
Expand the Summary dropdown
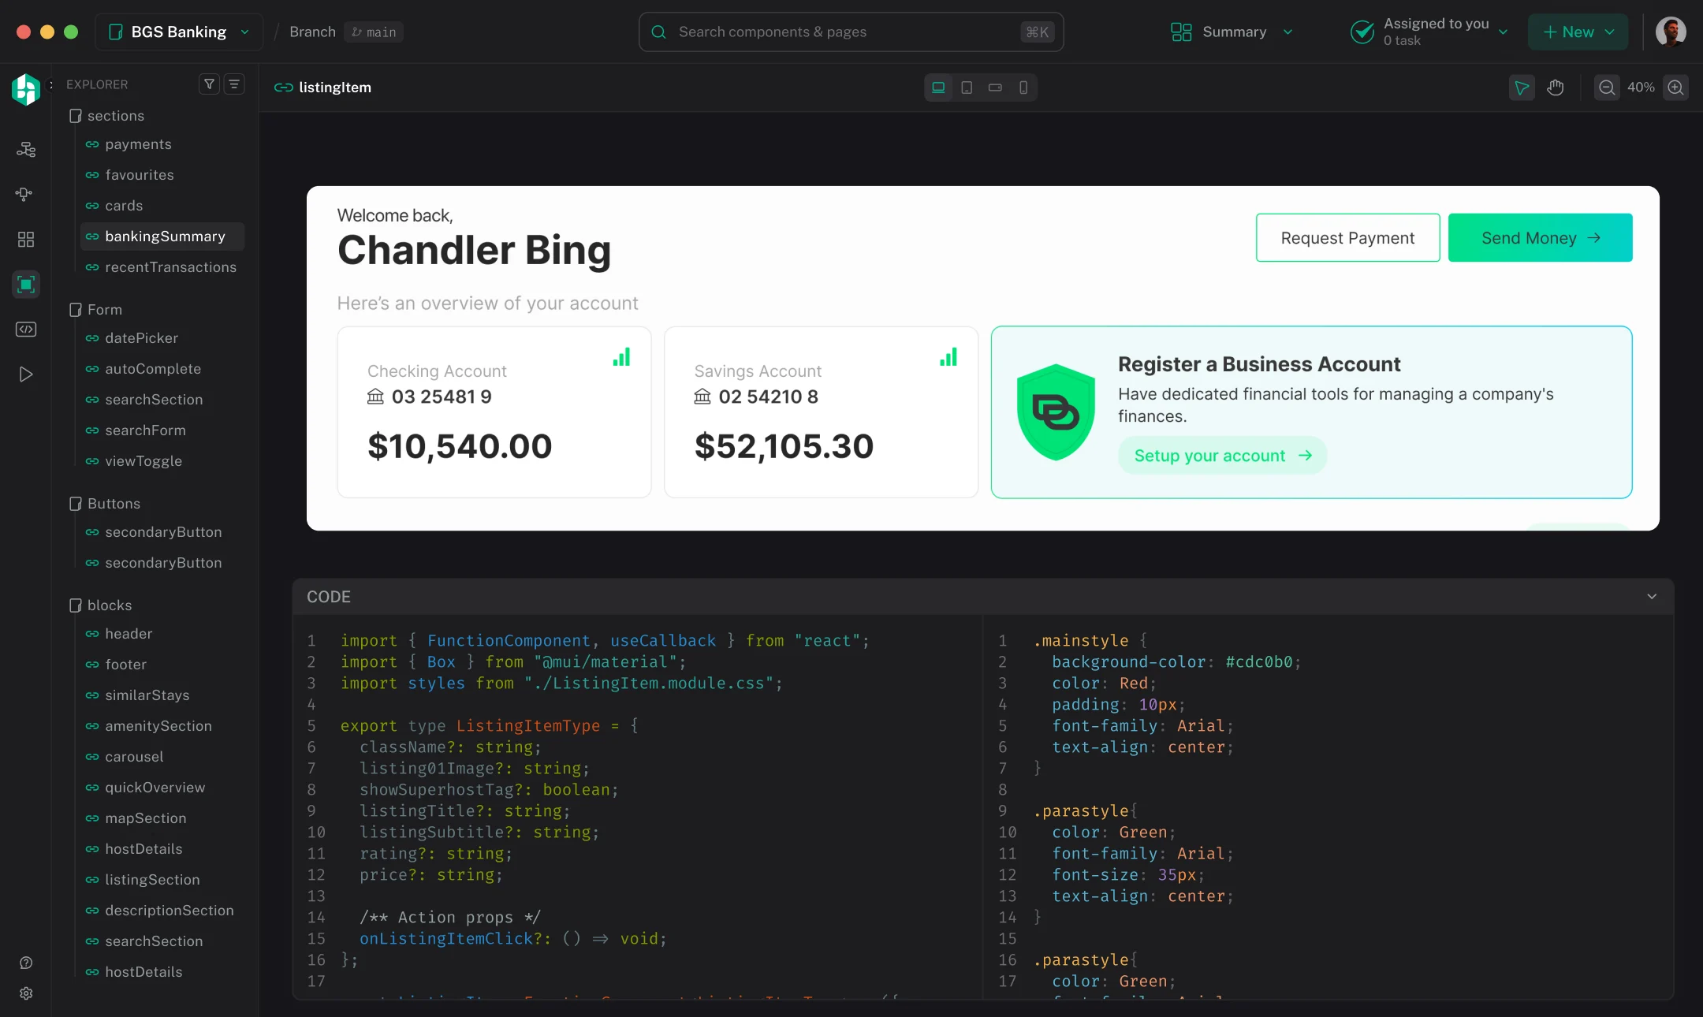click(1232, 32)
